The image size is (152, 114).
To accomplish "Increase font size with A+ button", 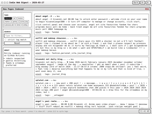I will coord(142,3).
